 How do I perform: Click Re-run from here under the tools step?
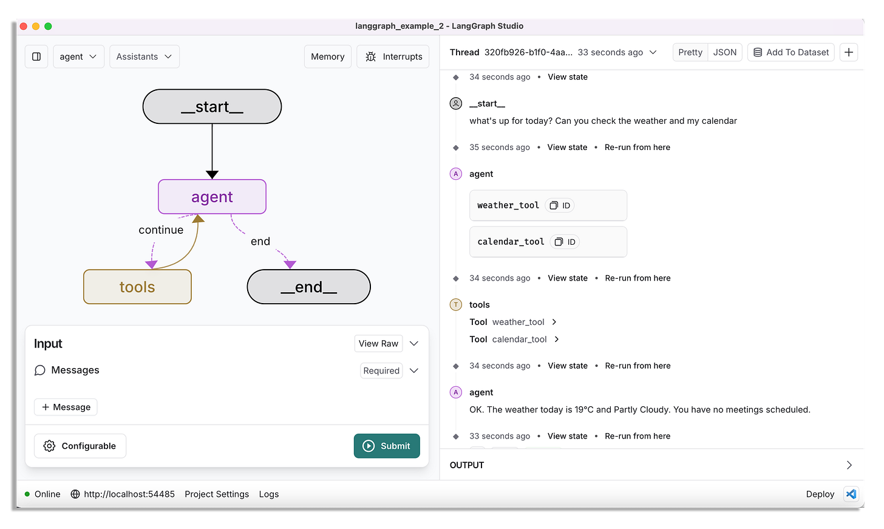click(637, 366)
